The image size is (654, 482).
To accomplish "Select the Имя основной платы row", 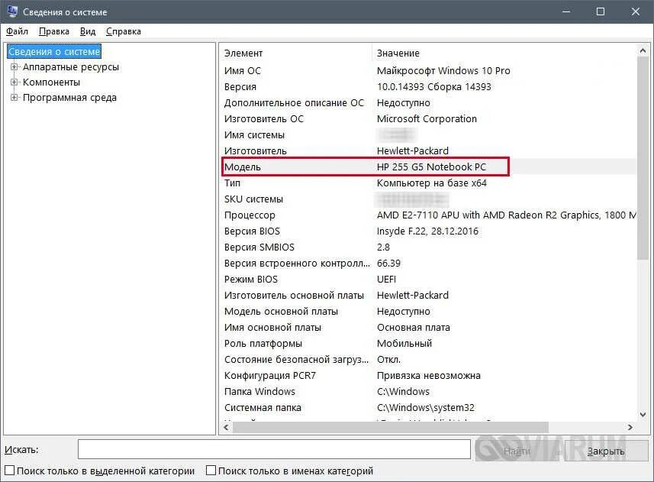I will pyautogui.click(x=428, y=328).
